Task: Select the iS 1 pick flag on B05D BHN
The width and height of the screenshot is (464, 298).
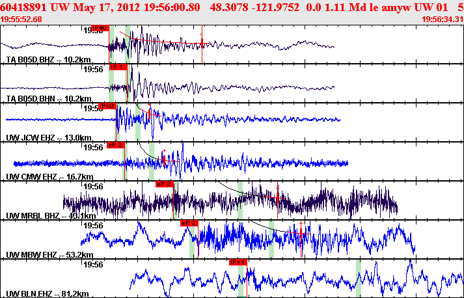Action: [x=118, y=67]
